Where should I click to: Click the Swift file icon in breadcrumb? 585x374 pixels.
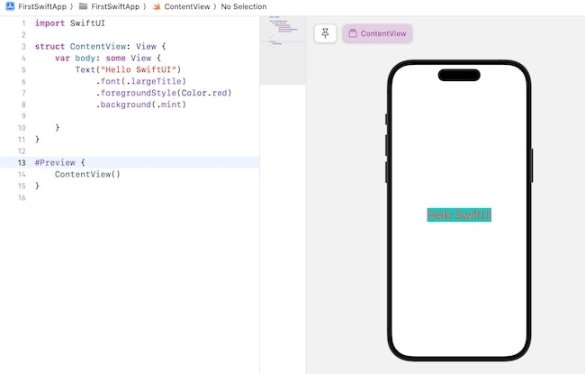157,6
